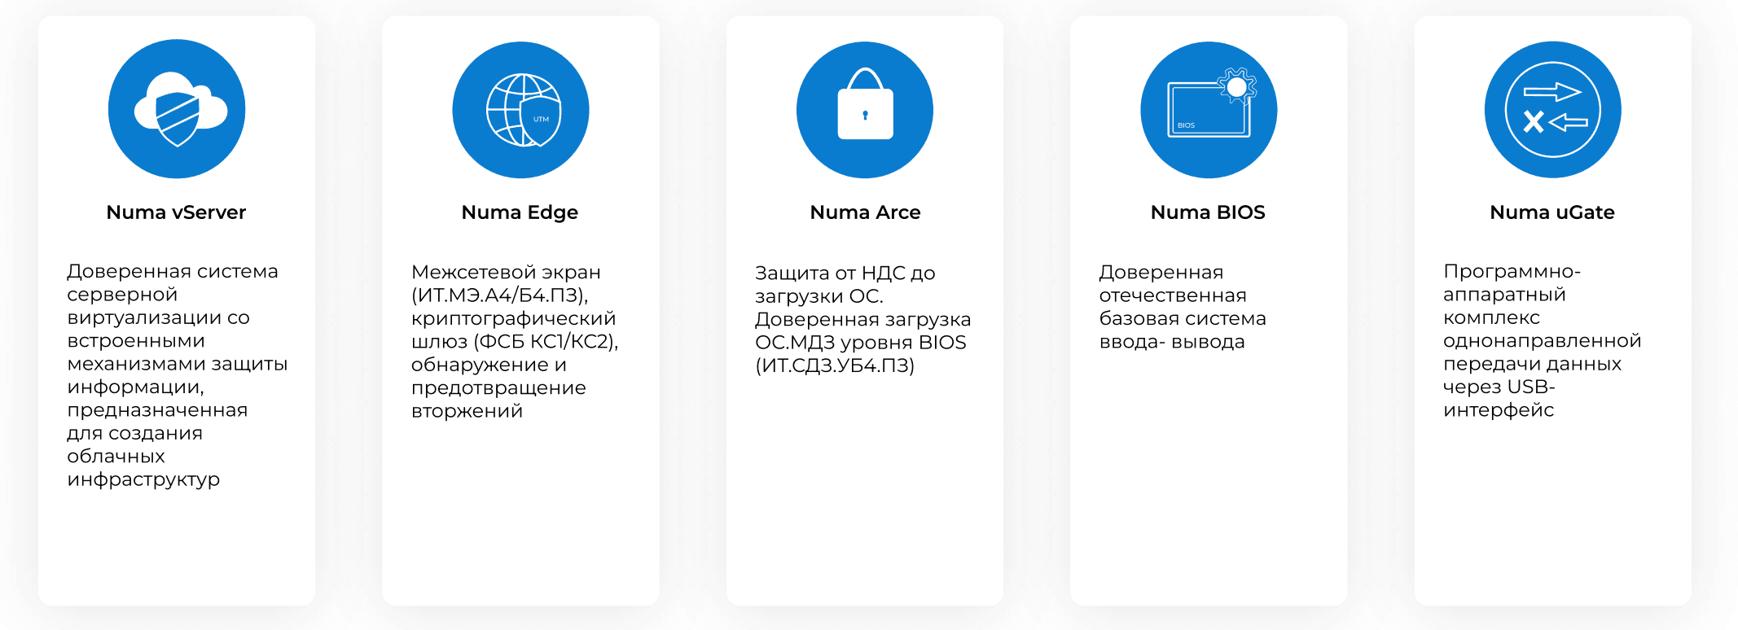
Task: Click the Защита от НДС description text
Action: pos(862,319)
